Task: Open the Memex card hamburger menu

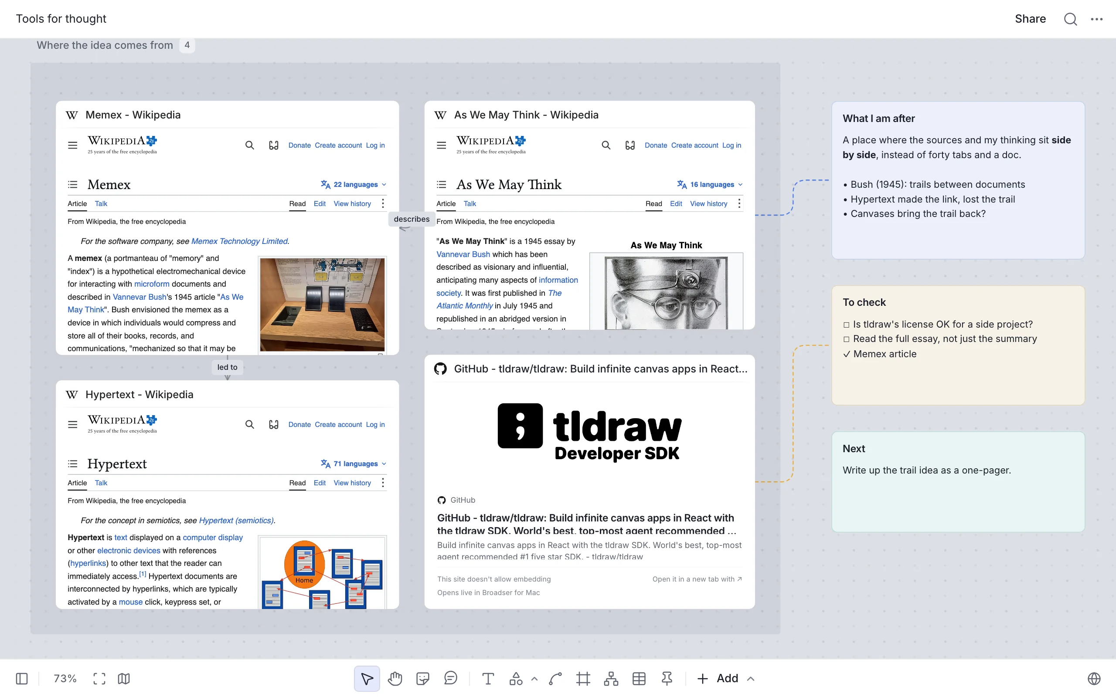Action: coord(72,145)
